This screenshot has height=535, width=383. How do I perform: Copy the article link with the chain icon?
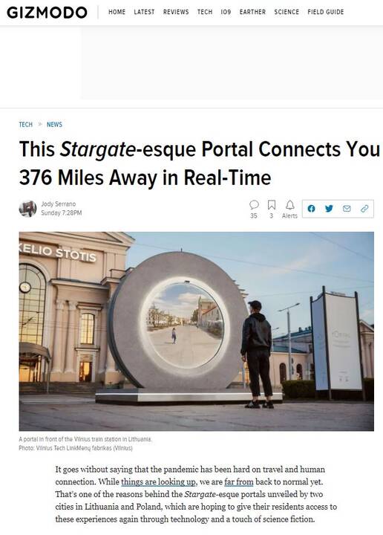(x=364, y=209)
